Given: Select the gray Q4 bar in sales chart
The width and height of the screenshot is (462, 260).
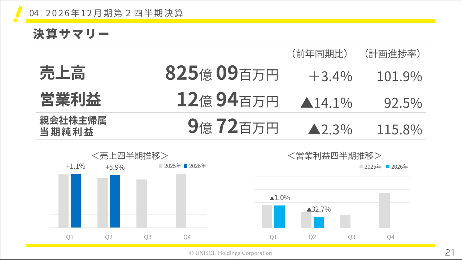Looking at the screenshot, I should point(181,201).
